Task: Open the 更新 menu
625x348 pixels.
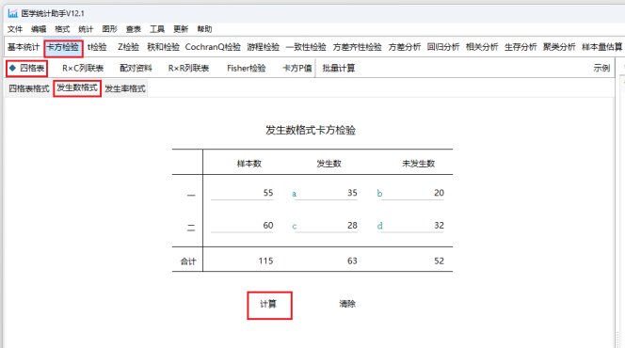Action: pos(181,29)
